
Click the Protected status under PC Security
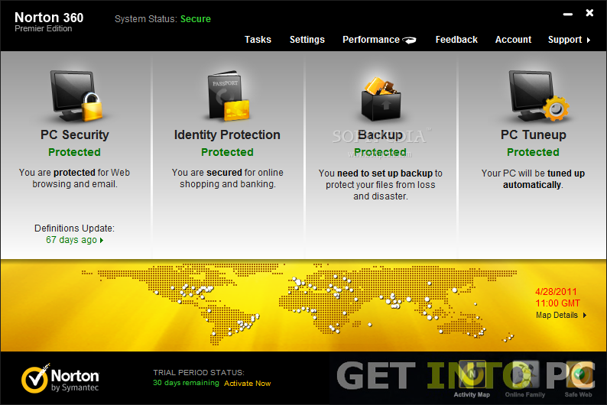(x=74, y=152)
